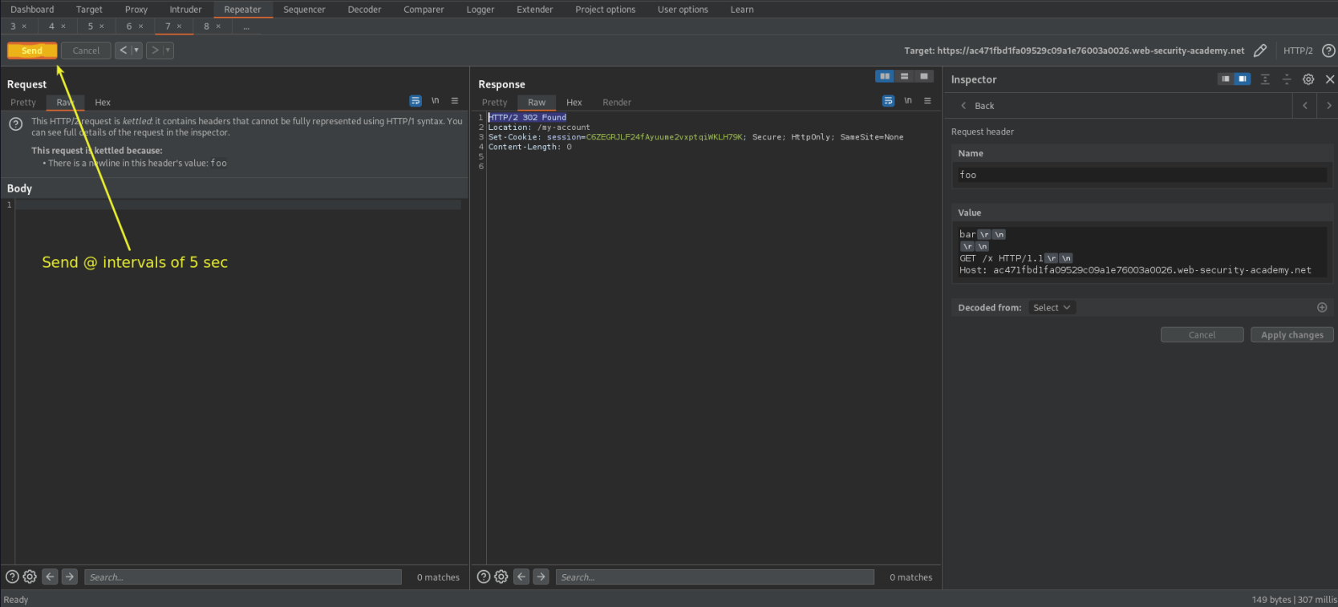
Task: Click the Request search field
Action: [x=243, y=577]
